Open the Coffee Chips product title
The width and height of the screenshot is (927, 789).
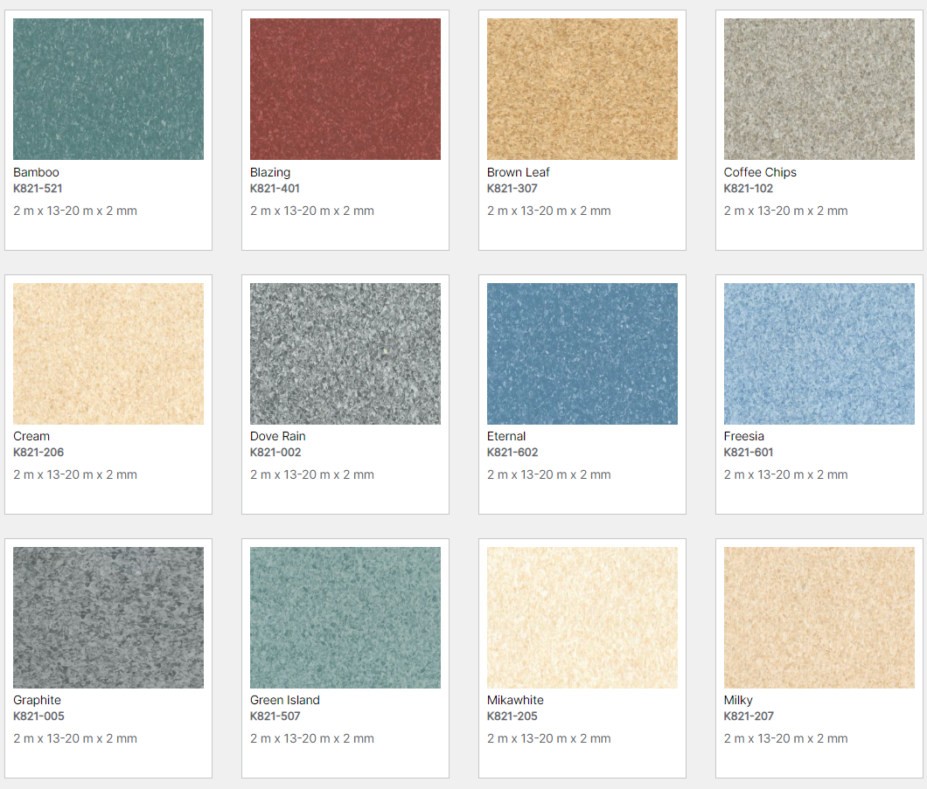click(x=760, y=172)
